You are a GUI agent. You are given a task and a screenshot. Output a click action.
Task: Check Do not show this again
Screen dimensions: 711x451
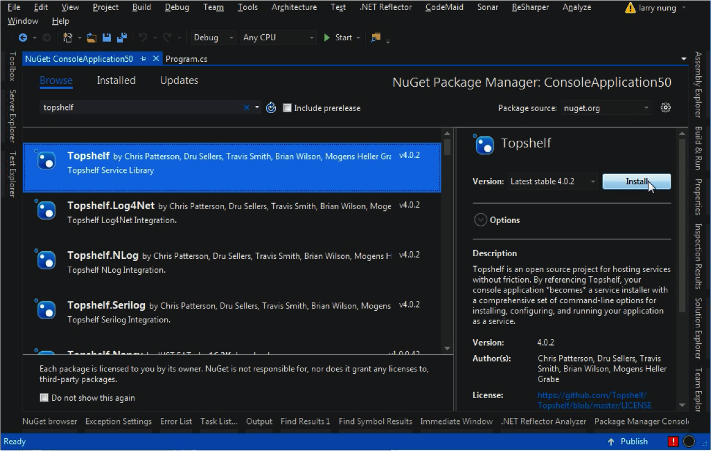point(44,397)
